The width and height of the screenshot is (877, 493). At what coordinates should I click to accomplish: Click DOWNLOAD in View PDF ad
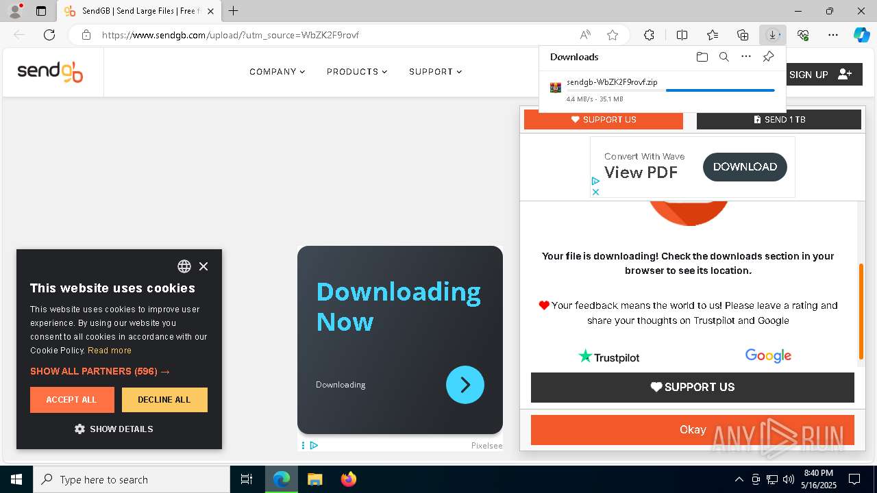coord(745,166)
